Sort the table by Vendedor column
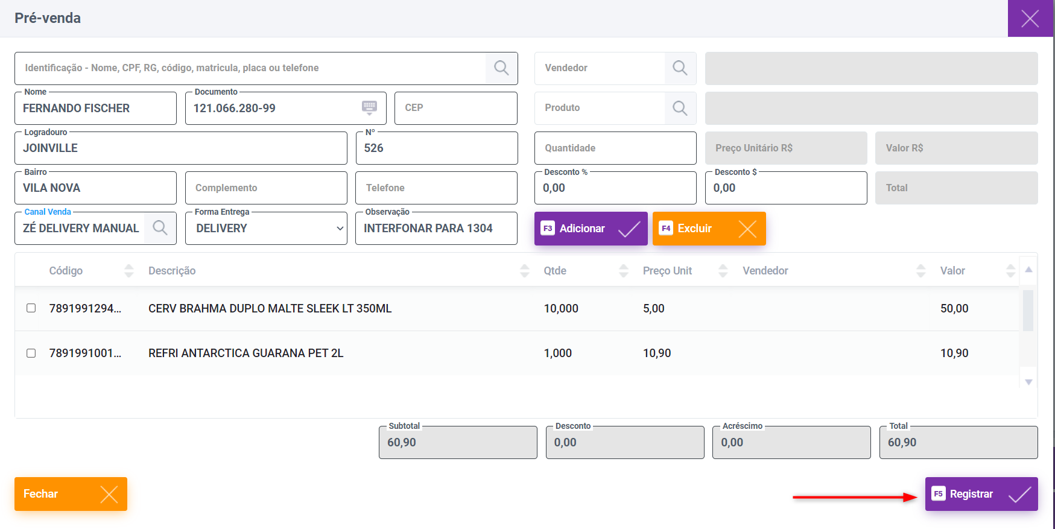Viewport: 1055px width, 529px height. [x=920, y=271]
